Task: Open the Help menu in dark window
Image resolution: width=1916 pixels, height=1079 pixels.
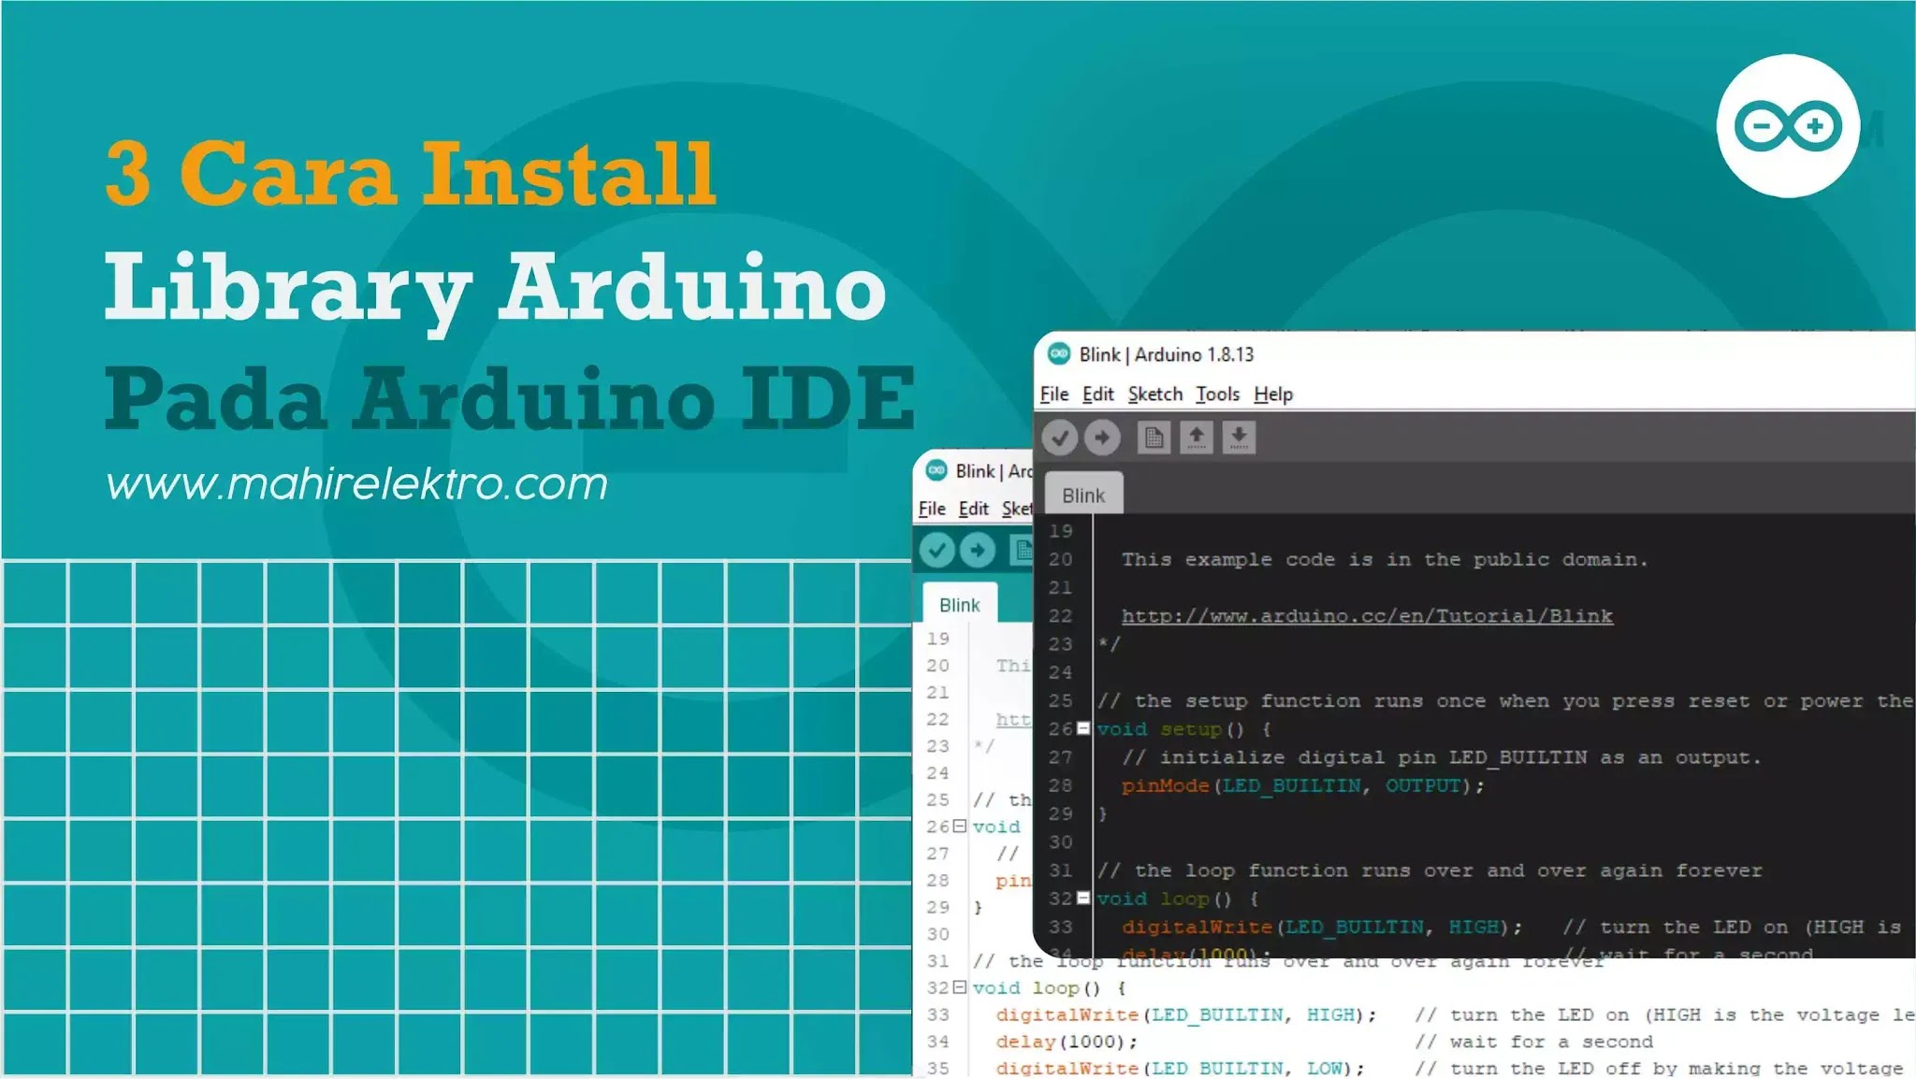Action: 1272,395
